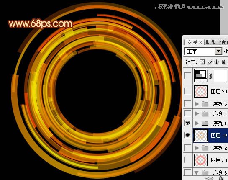Select the 图层 20 layer under the adjustment layer
This screenshot has height=180, width=228.
coord(219,92)
